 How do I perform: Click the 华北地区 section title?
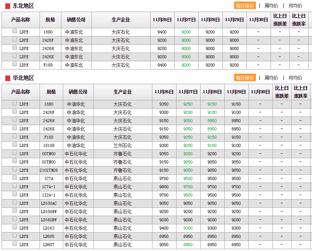coord(23,78)
